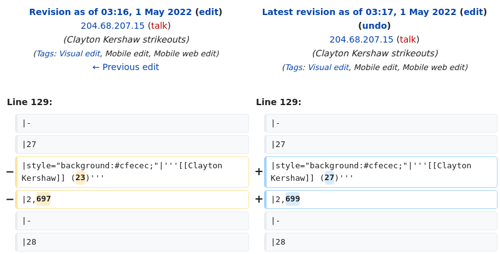This screenshot has height=254, width=500.
Task: Click the removed value 697
Action: click(43, 199)
